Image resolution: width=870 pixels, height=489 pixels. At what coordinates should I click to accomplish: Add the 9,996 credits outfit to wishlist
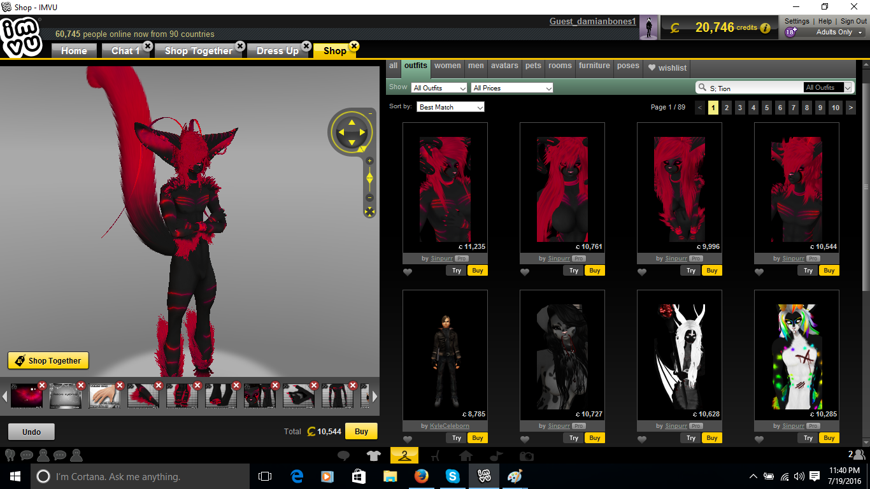pyautogui.click(x=642, y=272)
